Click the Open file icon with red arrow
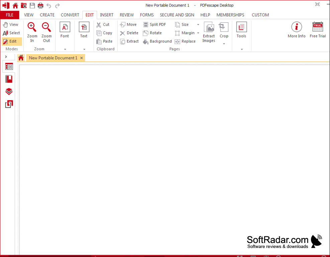Screen dimensions: 330x257 (24, 5)
